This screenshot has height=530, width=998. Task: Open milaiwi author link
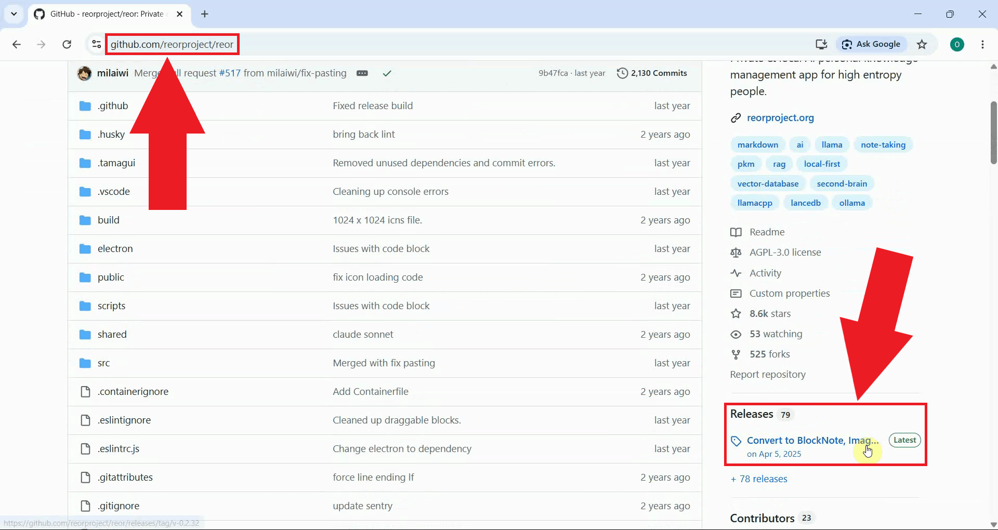(x=113, y=73)
